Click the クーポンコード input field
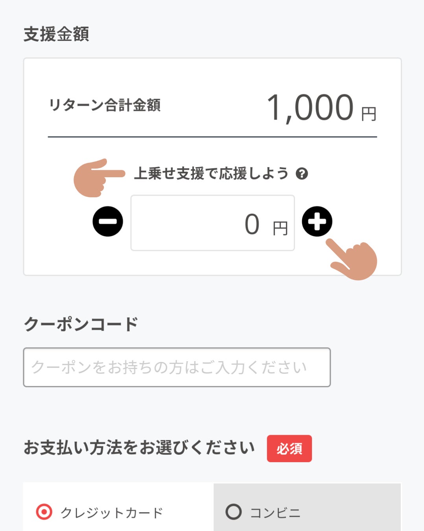 point(177,367)
